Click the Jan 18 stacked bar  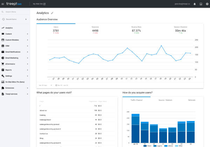point(135,128)
